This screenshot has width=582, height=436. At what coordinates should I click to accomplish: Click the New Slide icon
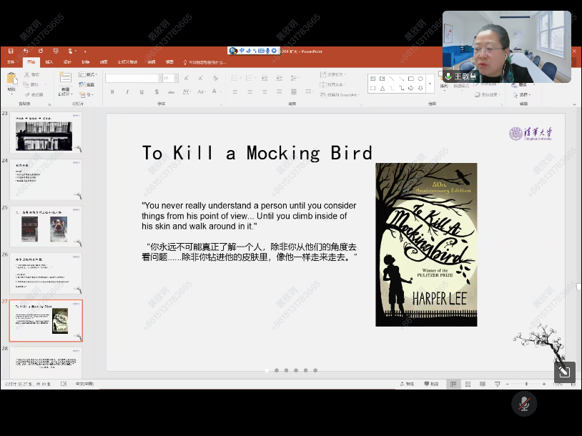65,81
